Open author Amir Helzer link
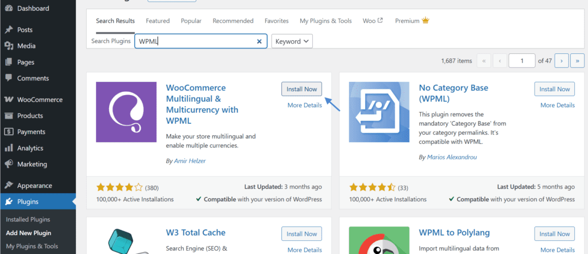Screen dimensions: 588x254 pyautogui.click(x=190, y=161)
